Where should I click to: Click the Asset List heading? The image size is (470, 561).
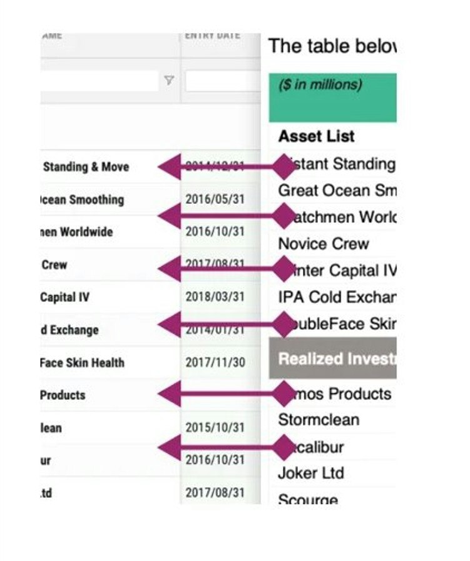[317, 136]
